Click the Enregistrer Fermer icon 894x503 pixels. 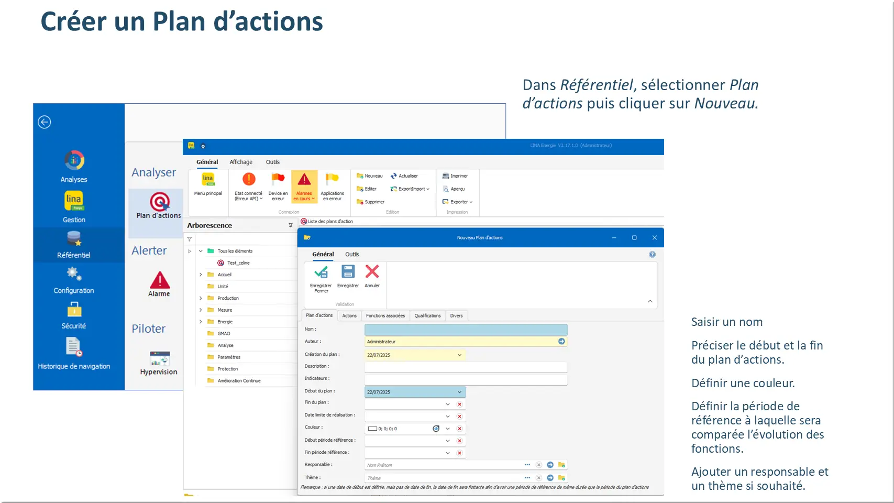[x=321, y=272]
